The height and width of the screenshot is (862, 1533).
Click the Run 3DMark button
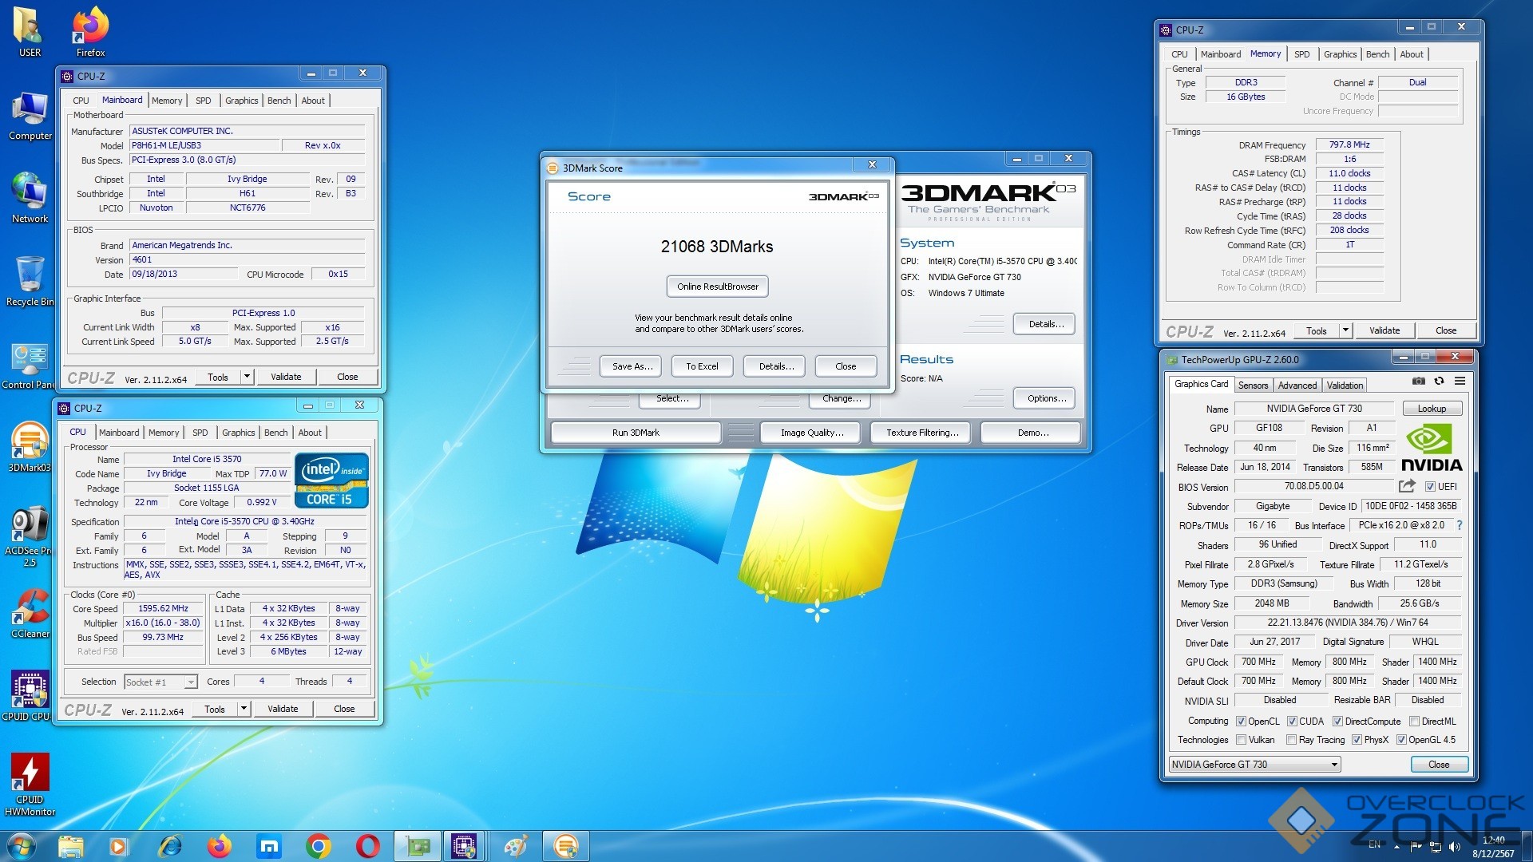[x=636, y=433]
